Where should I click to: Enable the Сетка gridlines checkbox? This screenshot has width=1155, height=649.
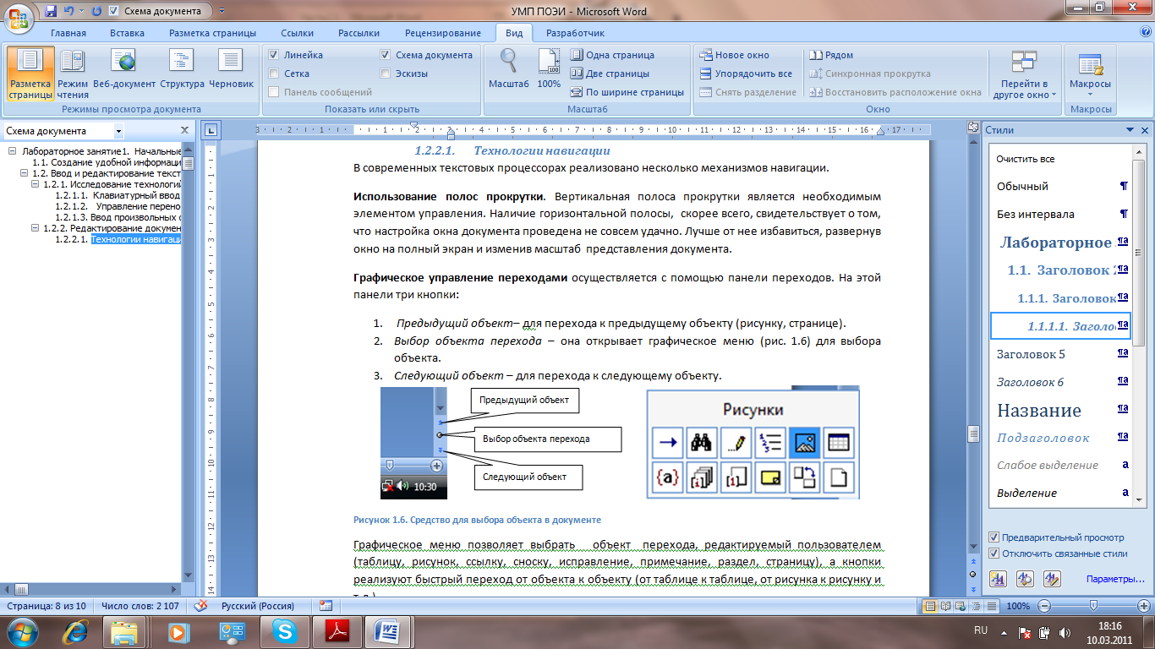[274, 74]
